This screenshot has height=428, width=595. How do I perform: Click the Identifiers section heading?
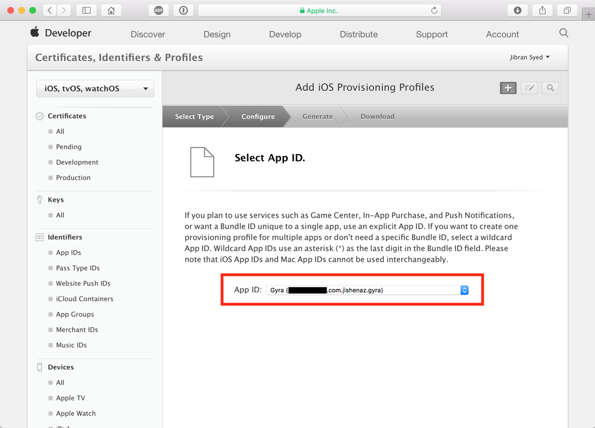(65, 237)
